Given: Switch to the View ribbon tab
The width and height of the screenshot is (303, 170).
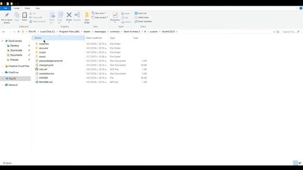Looking at the screenshot, I should tap(37, 8).
